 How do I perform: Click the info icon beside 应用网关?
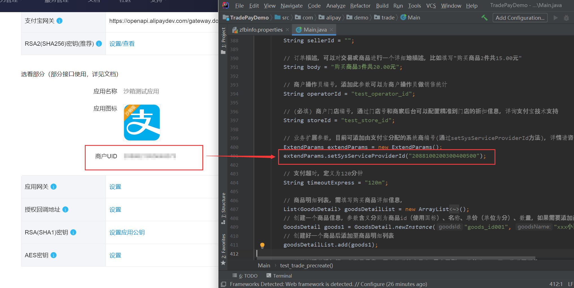(x=54, y=187)
